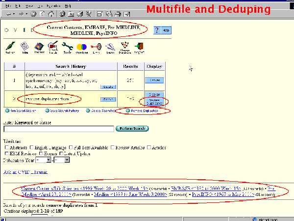Click the browser Refresh icon
This screenshot has height=221, width=294.
pos(42,14)
